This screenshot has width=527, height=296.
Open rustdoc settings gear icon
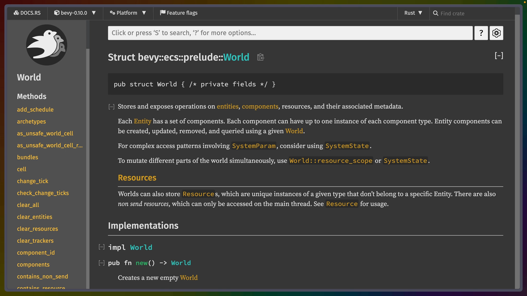[x=496, y=33]
